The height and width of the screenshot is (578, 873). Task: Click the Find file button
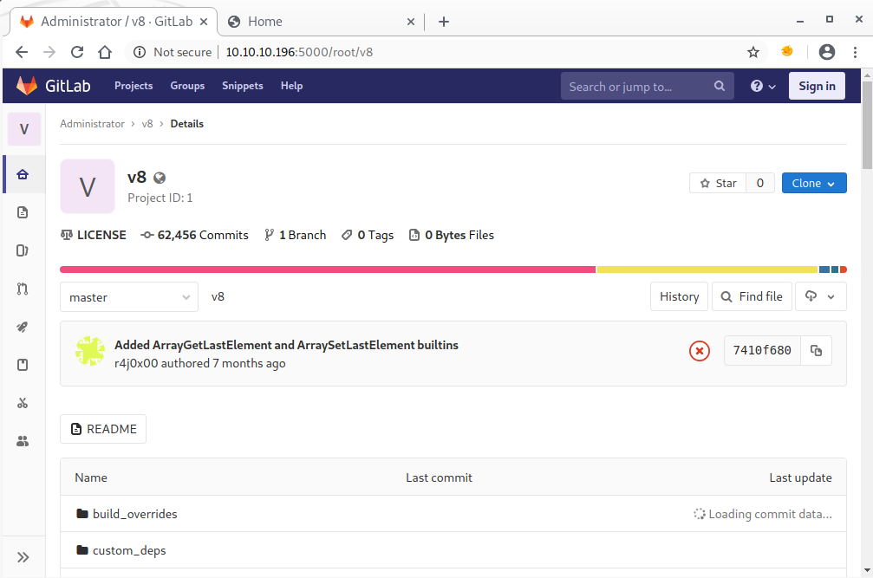pos(752,296)
